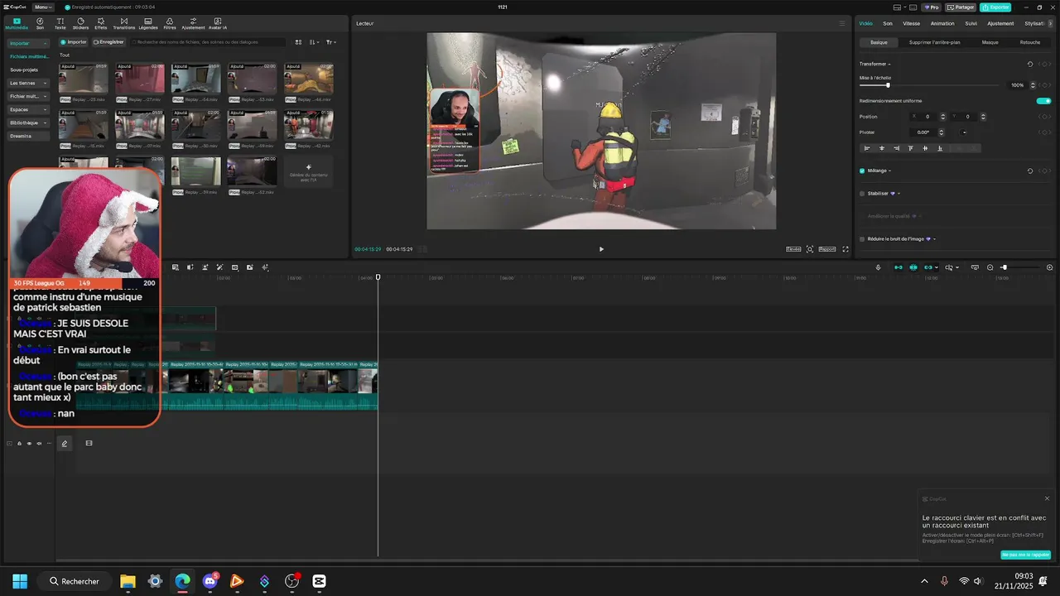Reset the Transformer settings

1030,64
